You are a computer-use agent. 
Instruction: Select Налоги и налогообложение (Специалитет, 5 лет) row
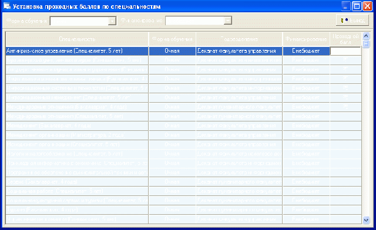coord(183,154)
